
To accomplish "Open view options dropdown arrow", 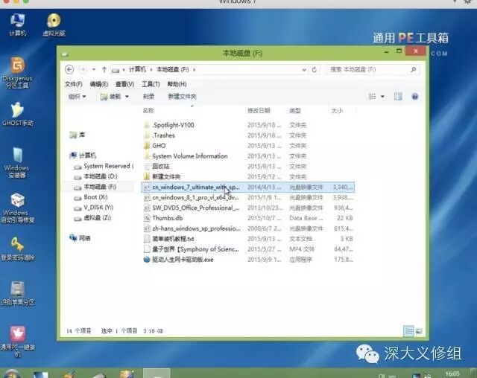I will [x=382, y=97].
